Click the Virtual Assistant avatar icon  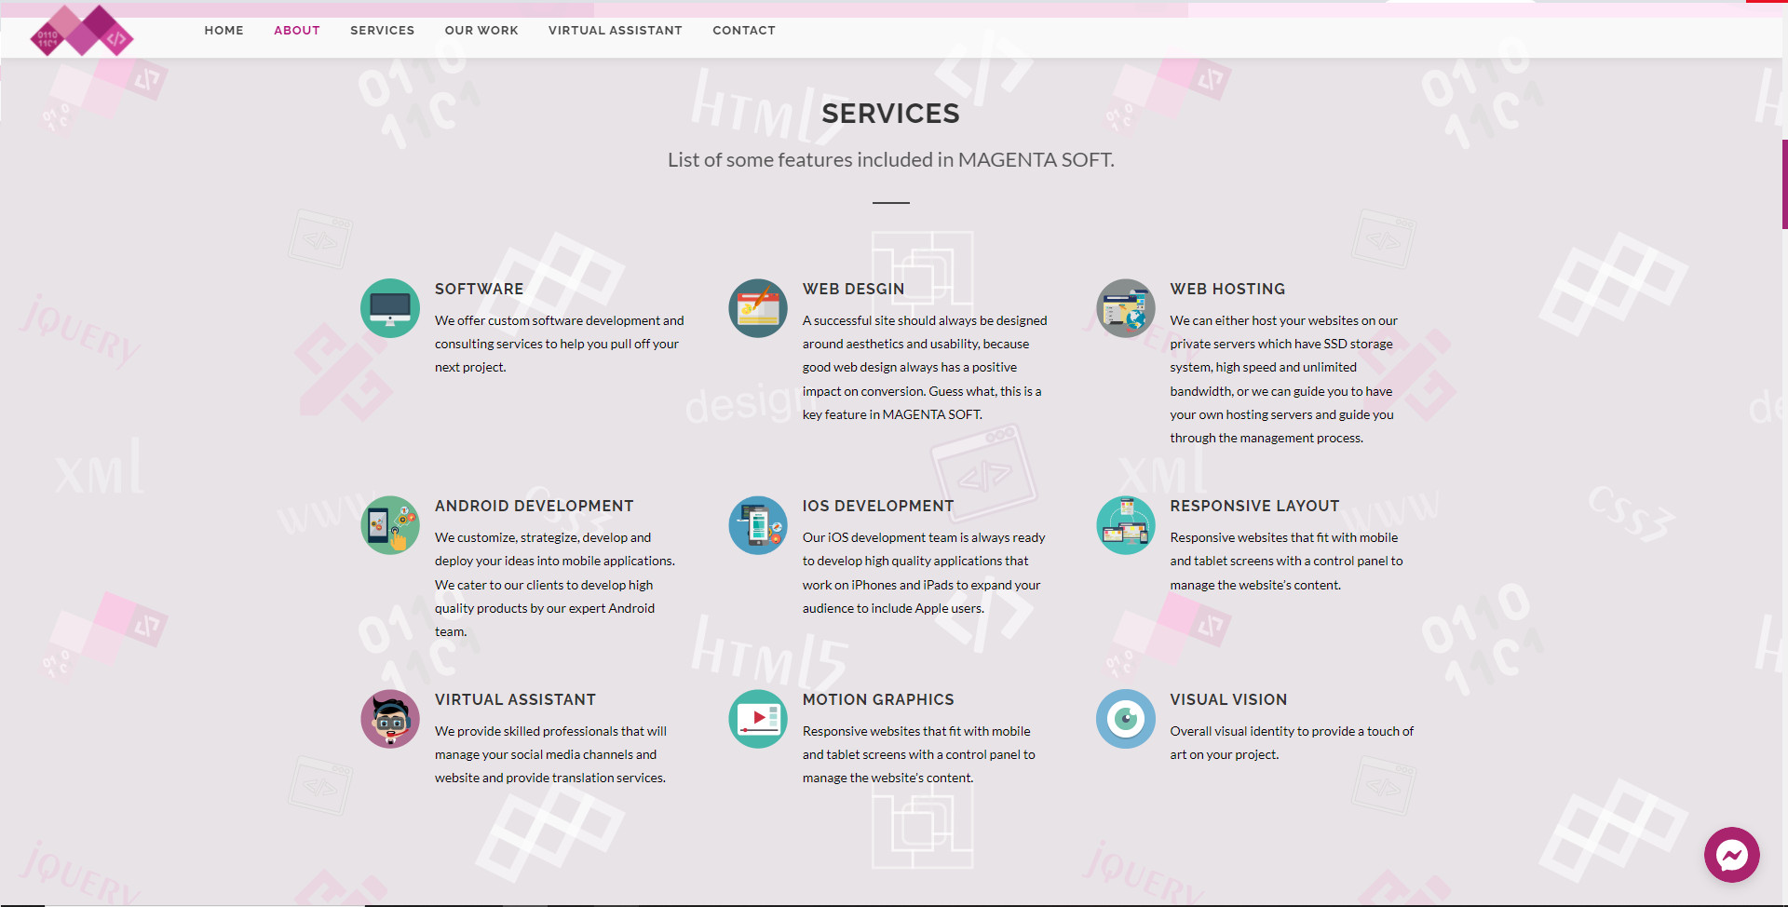390,719
